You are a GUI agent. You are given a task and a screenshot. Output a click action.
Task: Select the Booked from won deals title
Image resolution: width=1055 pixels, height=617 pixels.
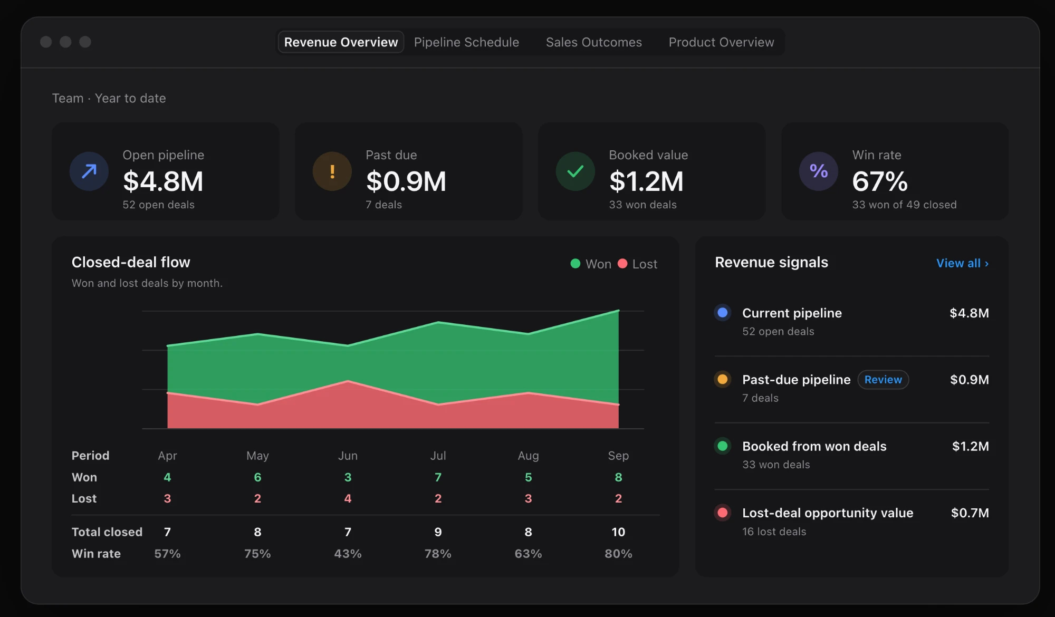[814, 446]
